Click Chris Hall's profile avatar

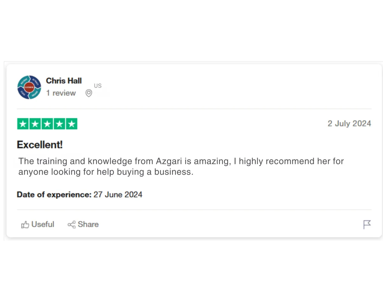point(29,87)
